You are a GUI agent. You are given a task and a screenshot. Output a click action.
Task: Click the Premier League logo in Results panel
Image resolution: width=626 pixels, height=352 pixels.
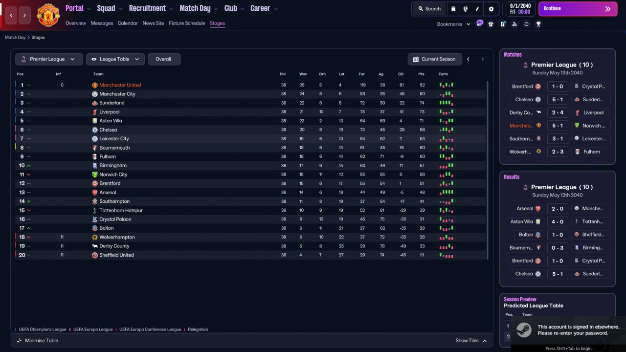point(525,187)
